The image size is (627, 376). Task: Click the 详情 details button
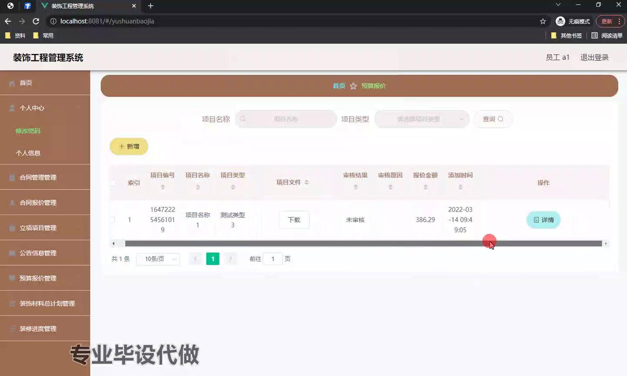tap(543, 220)
